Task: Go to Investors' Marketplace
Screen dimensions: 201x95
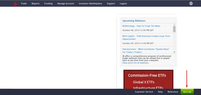Action: [x=90, y=4]
